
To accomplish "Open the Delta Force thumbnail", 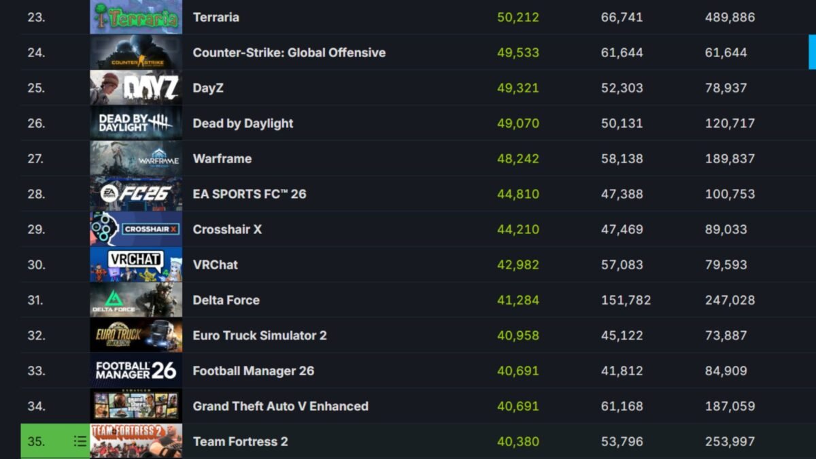I will [x=136, y=300].
